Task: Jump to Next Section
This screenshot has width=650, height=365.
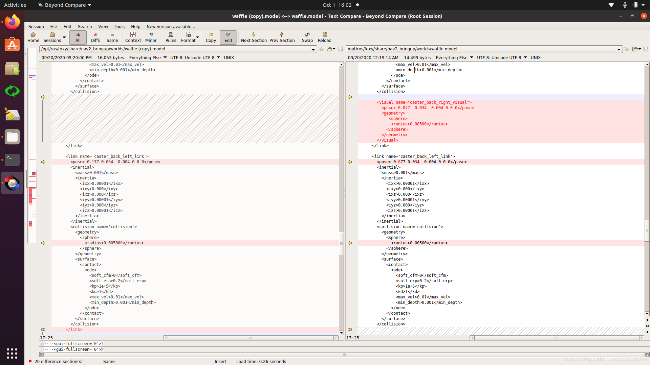Action: 254,37
